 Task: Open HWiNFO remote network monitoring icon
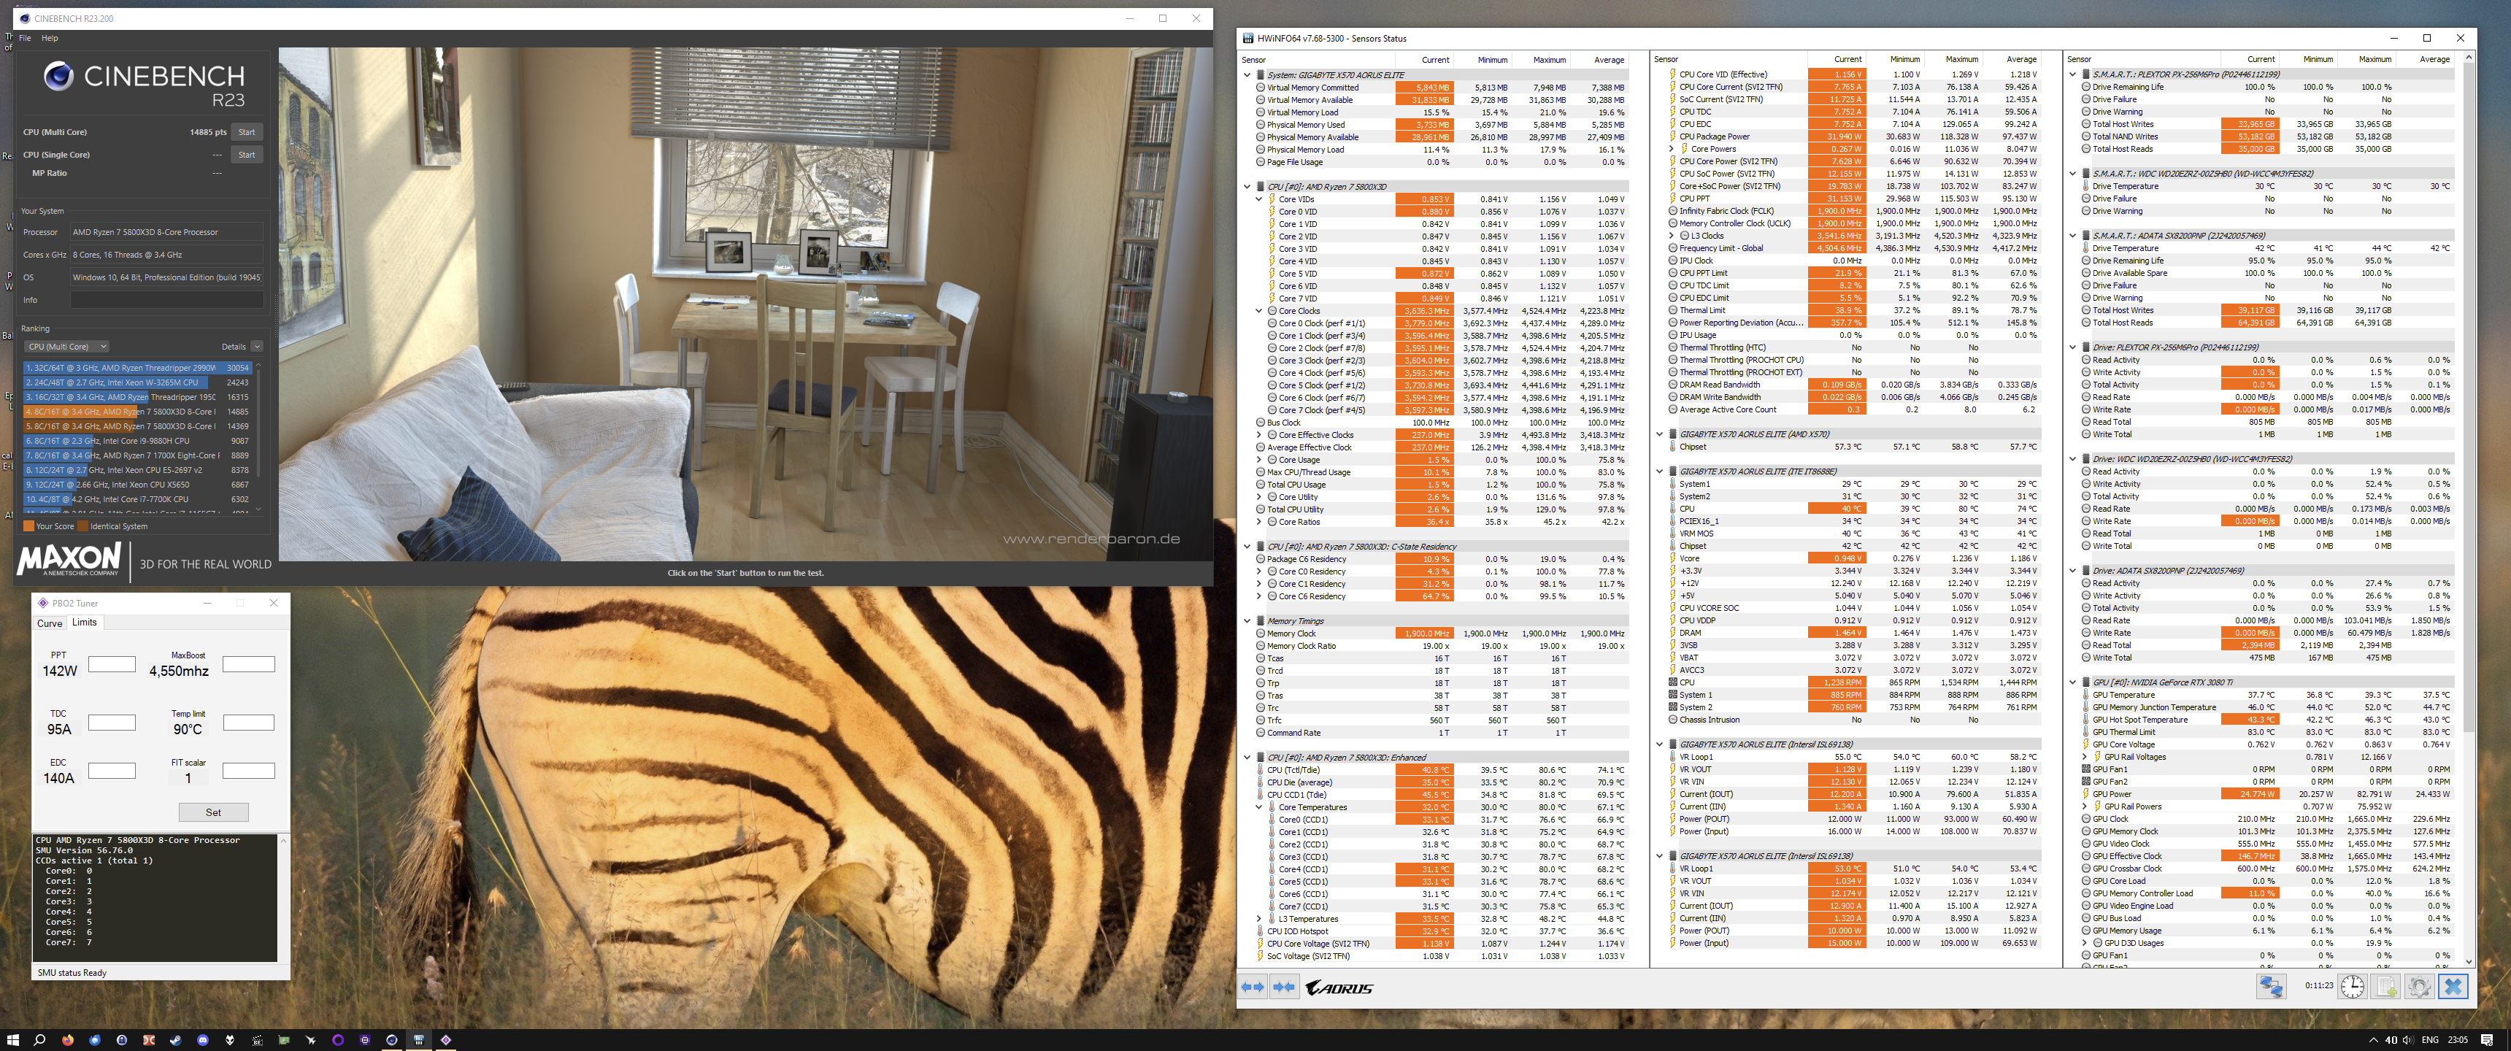(x=2270, y=987)
